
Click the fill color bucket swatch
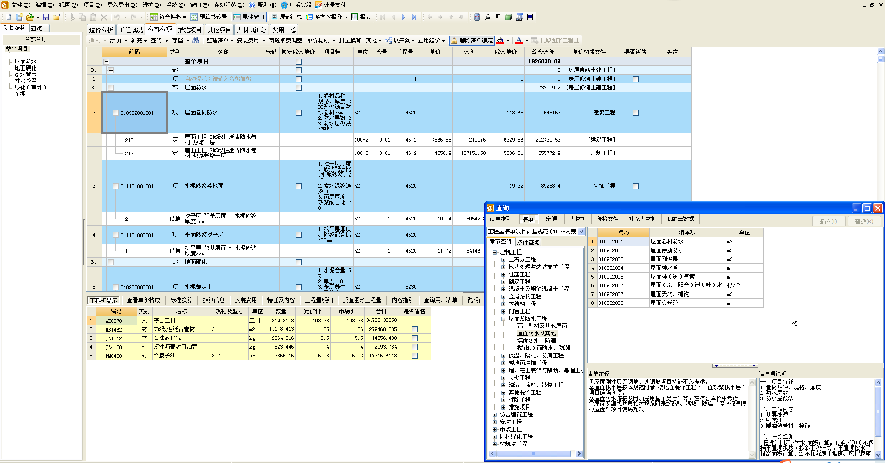(x=500, y=41)
